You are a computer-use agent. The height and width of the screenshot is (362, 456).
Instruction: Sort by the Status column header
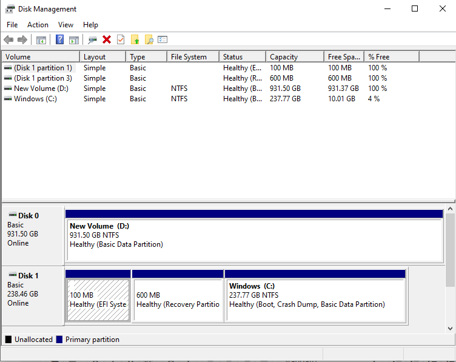243,57
